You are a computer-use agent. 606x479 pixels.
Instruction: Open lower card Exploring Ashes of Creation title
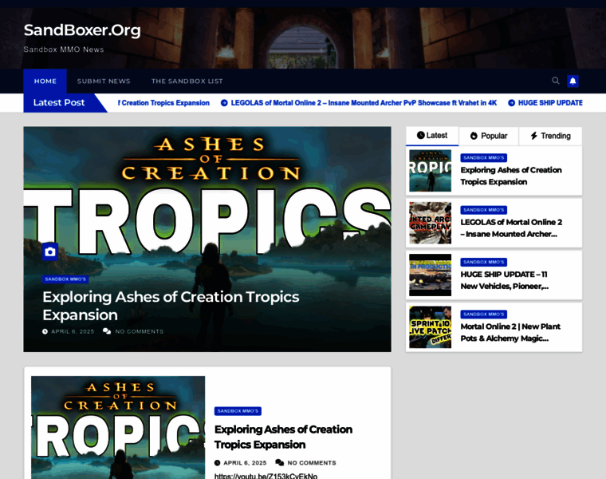pyautogui.click(x=283, y=437)
